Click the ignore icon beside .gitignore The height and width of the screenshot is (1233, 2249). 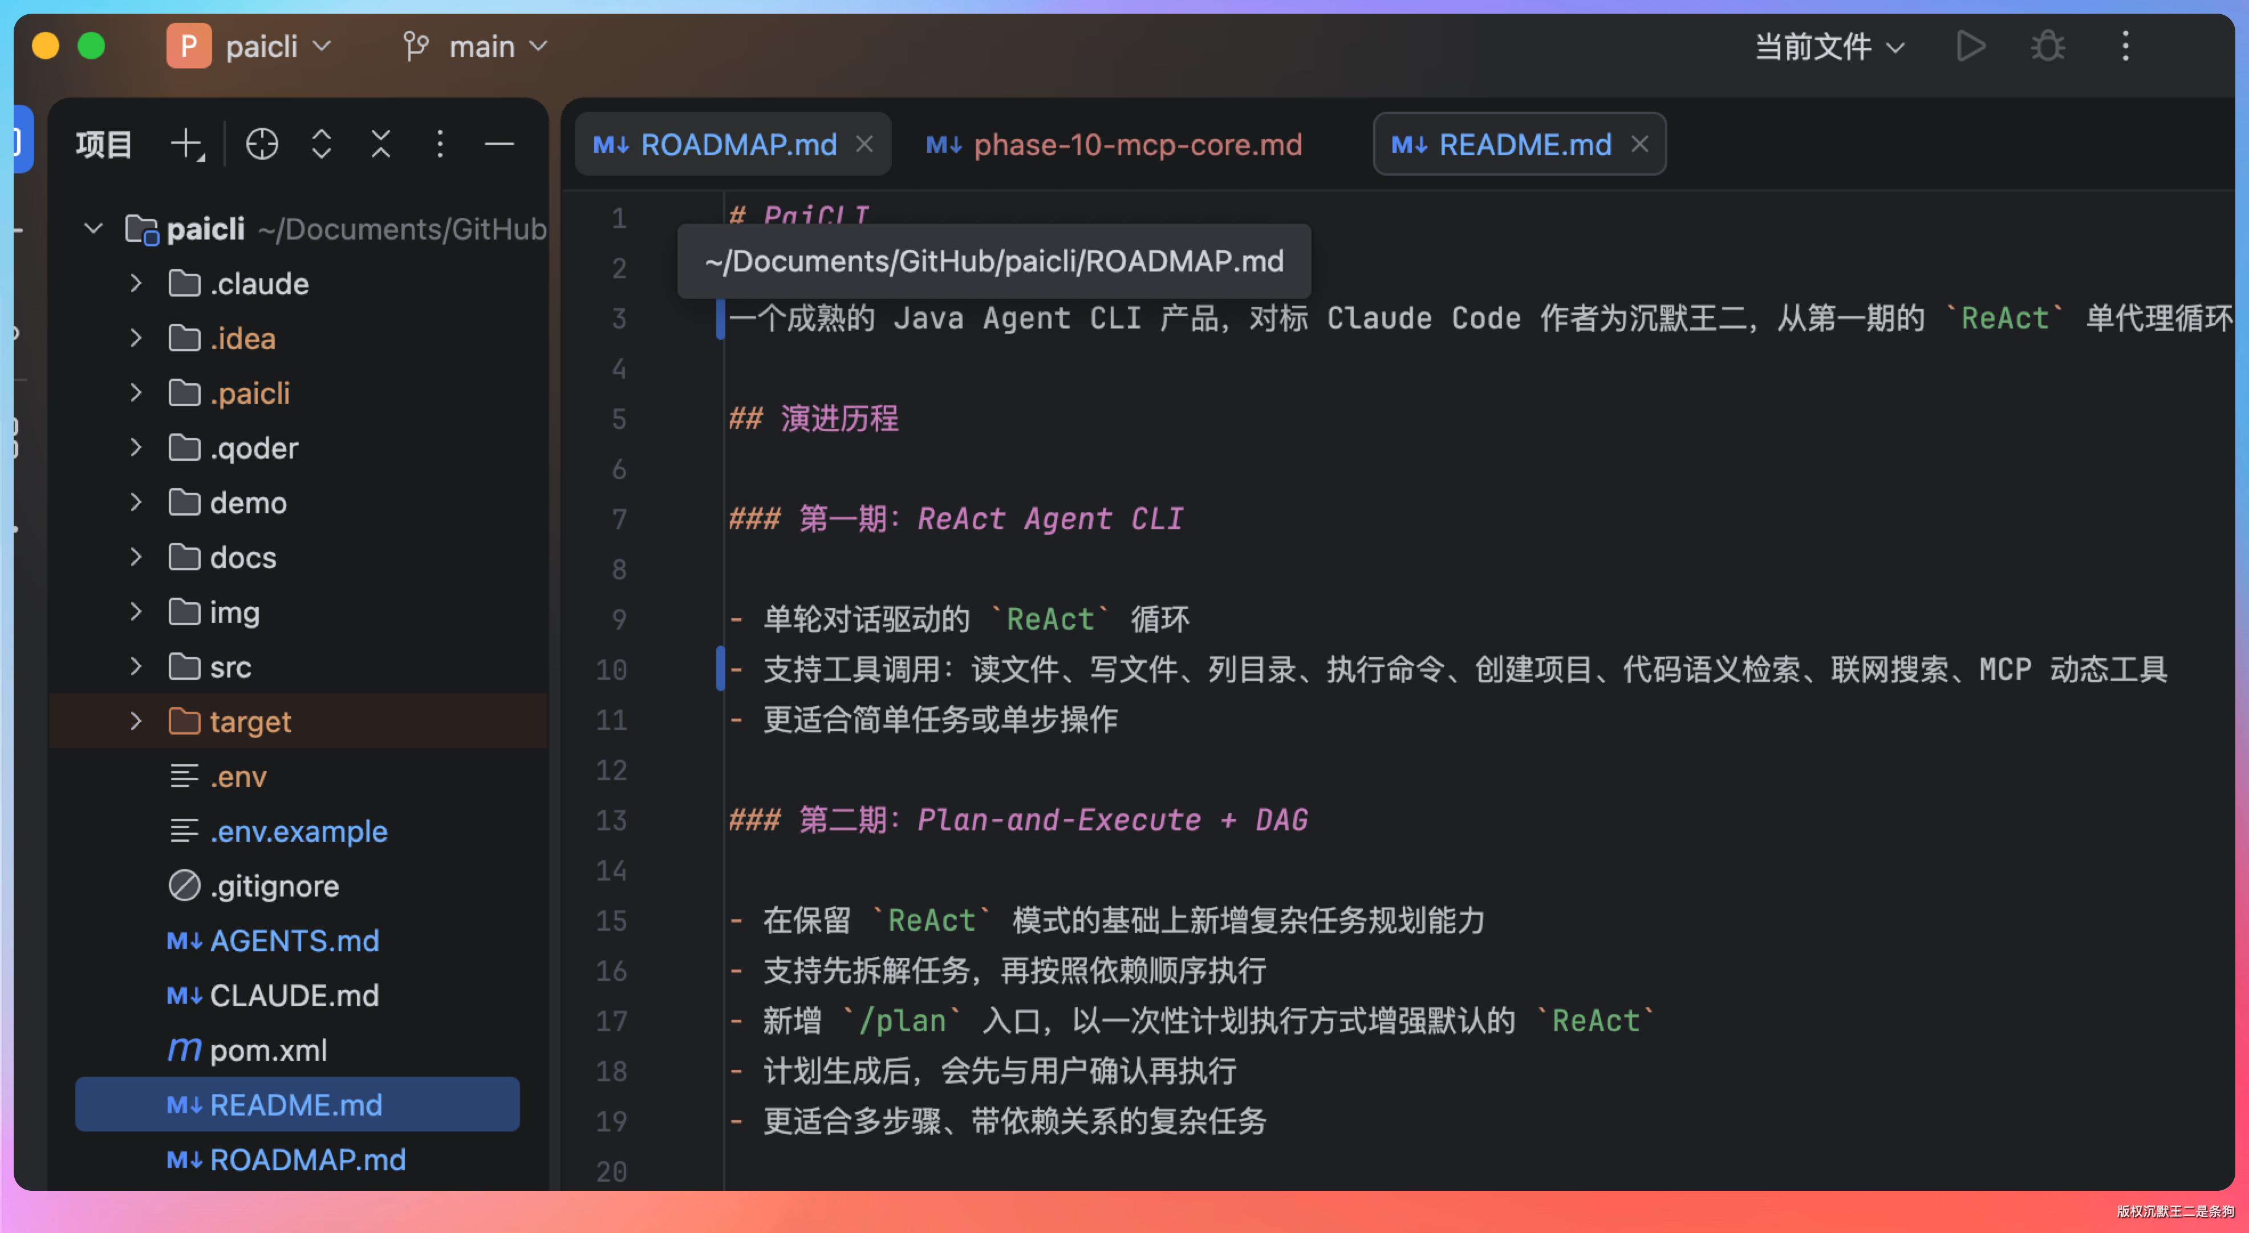tap(184, 886)
